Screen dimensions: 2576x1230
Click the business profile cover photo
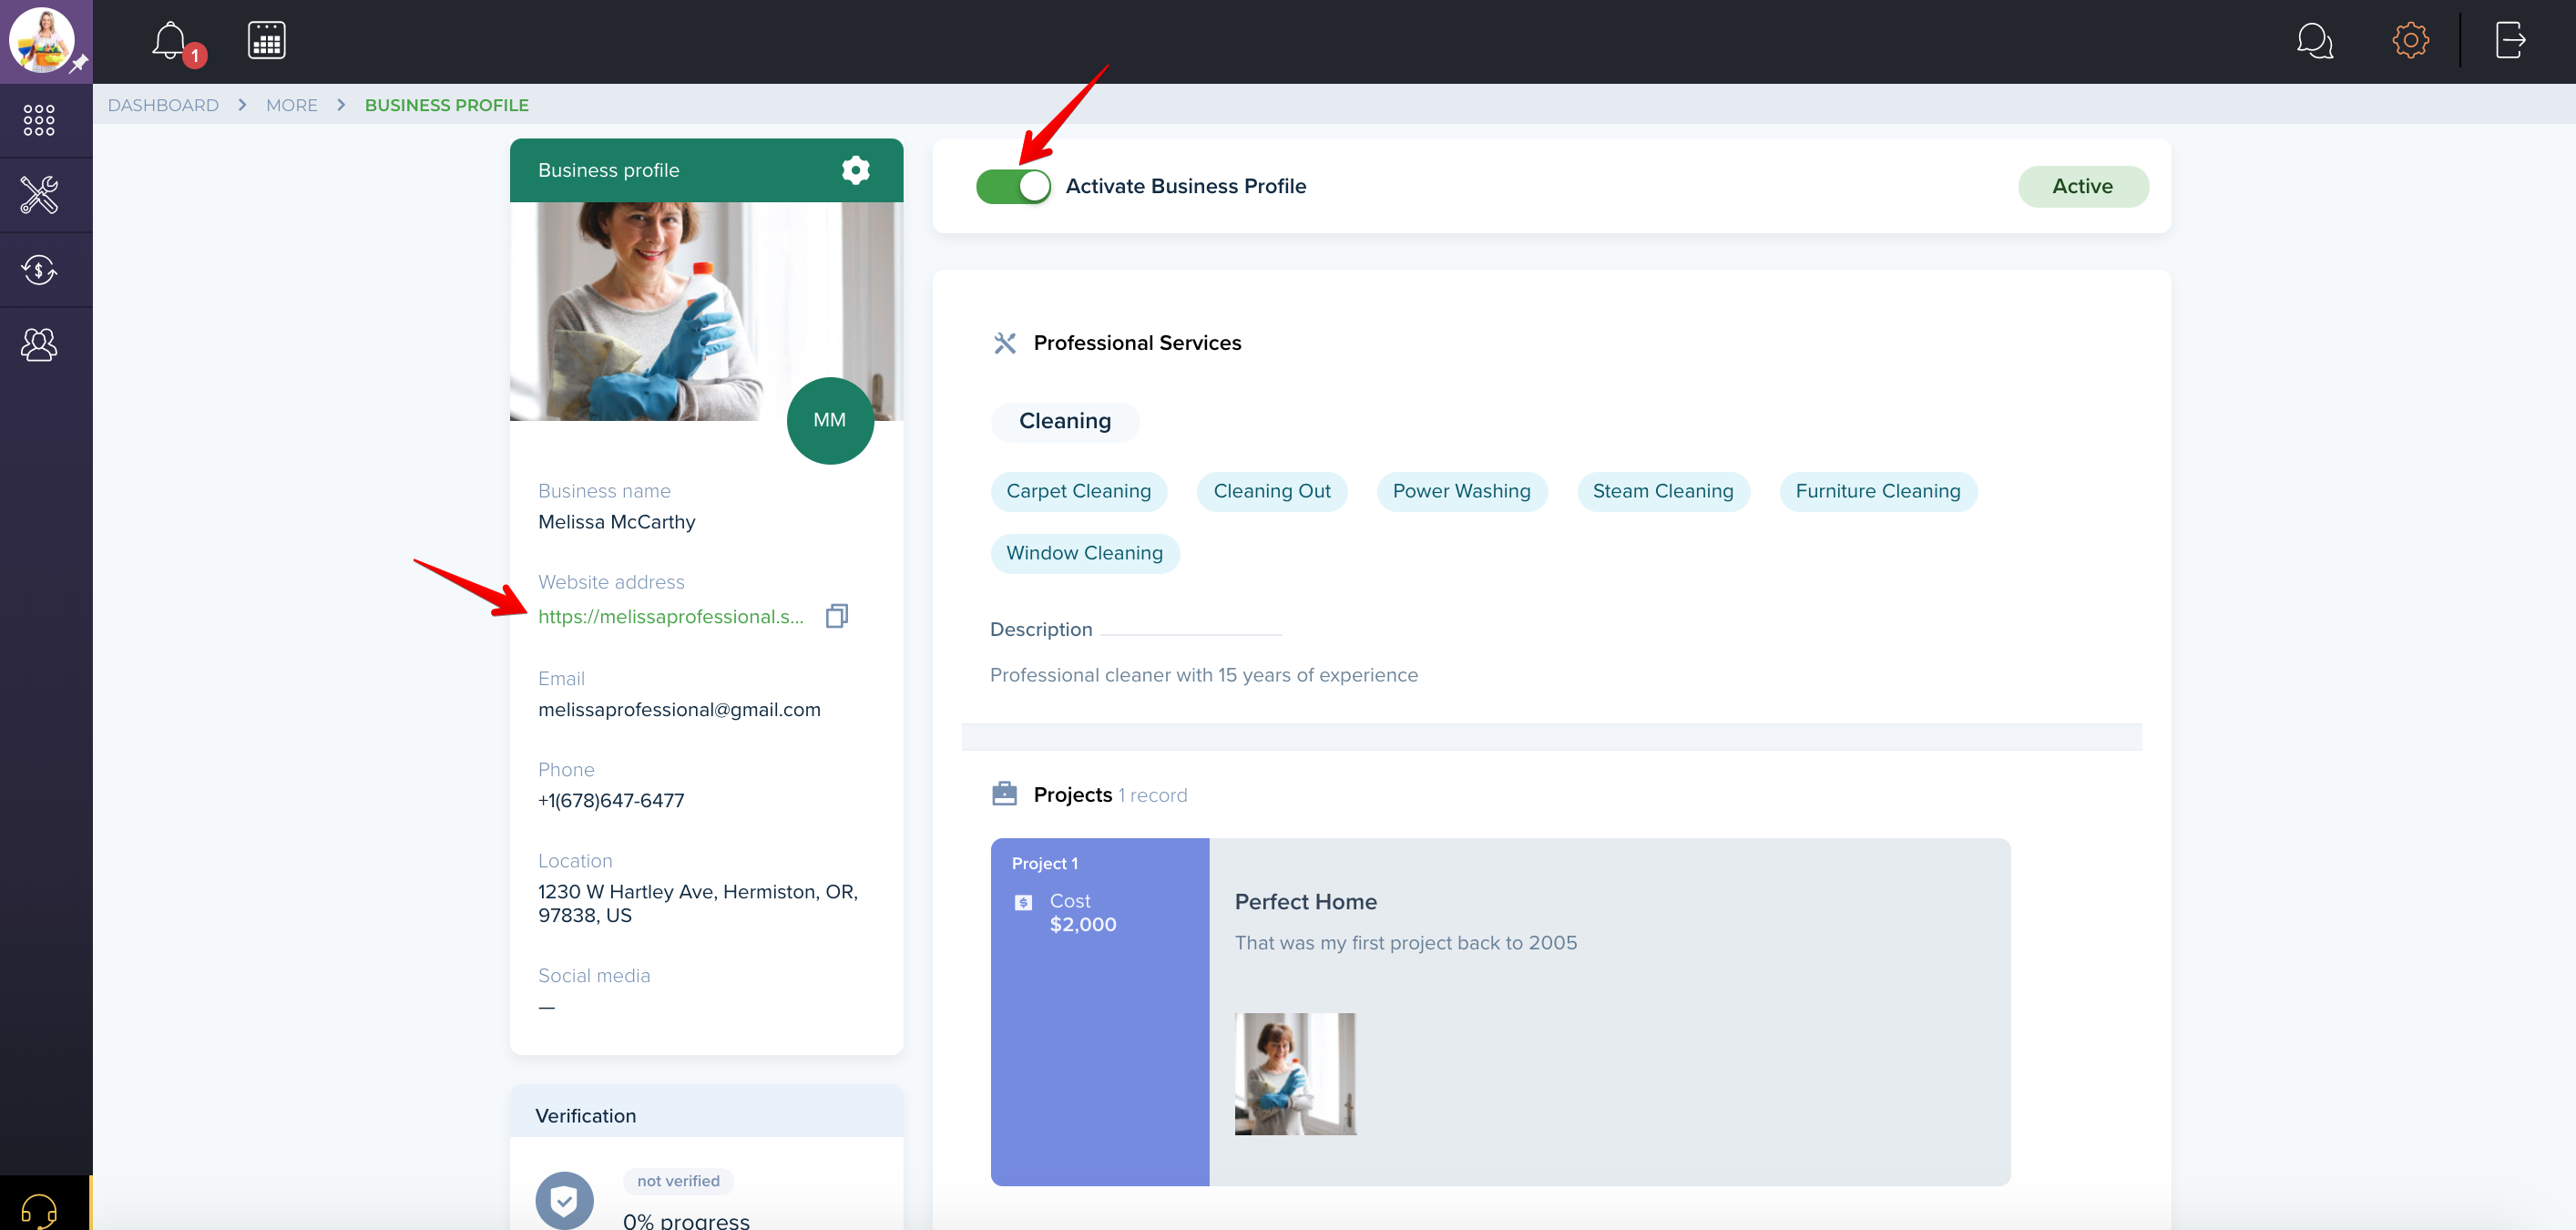pyautogui.click(x=706, y=311)
